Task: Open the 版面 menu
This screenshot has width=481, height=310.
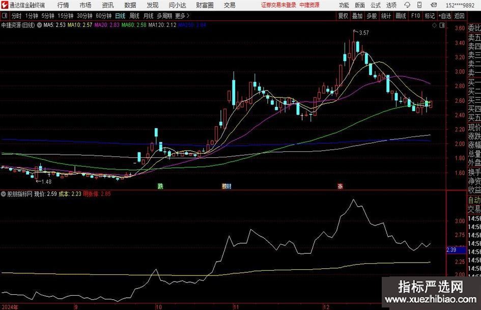Action: coord(360,5)
